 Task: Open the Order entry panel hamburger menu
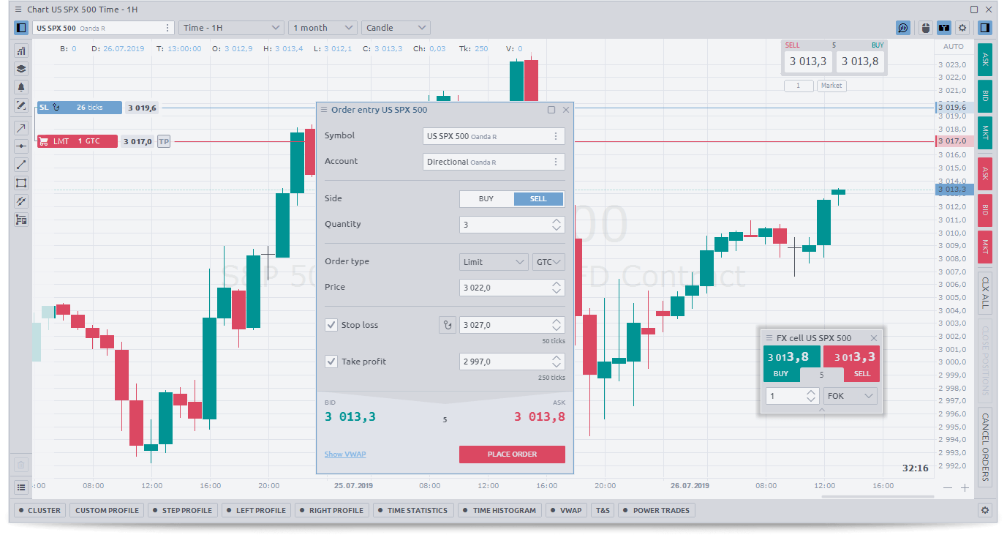click(324, 110)
